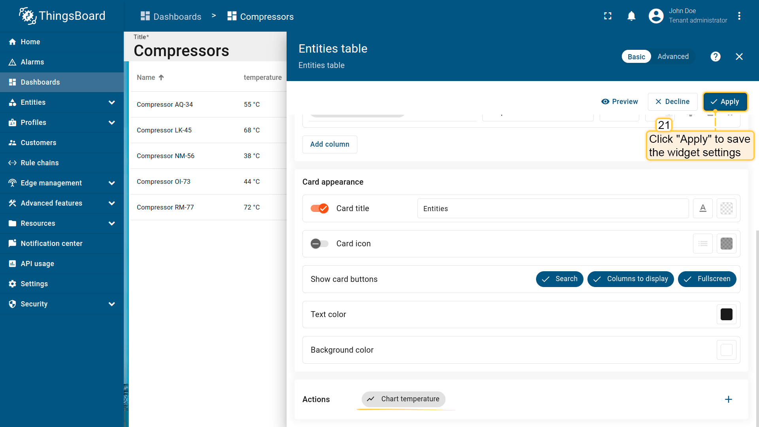Enable the Card icon toggle
The image size is (759, 427).
[x=319, y=244]
